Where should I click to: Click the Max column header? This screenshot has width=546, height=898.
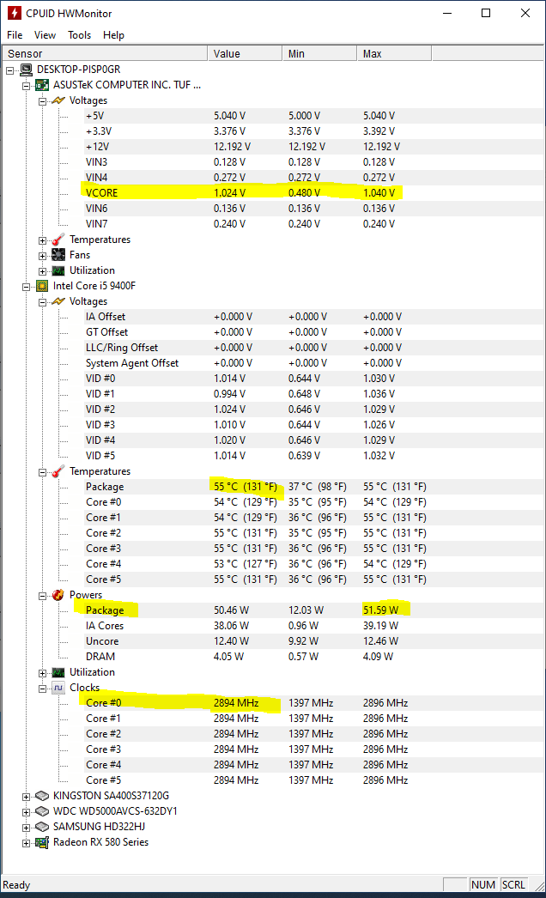pyautogui.click(x=394, y=54)
